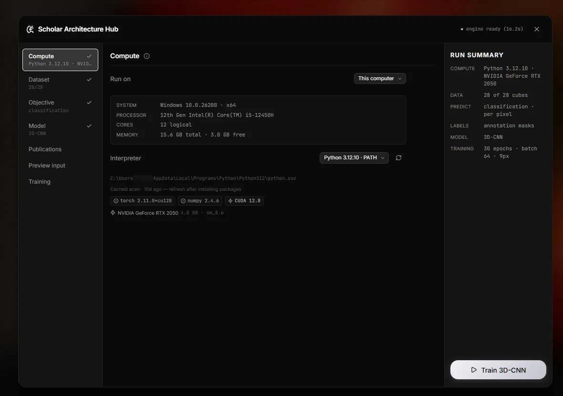
Task: Open the Preview input section
Action: pyautogui.click(x=60, y=165)
